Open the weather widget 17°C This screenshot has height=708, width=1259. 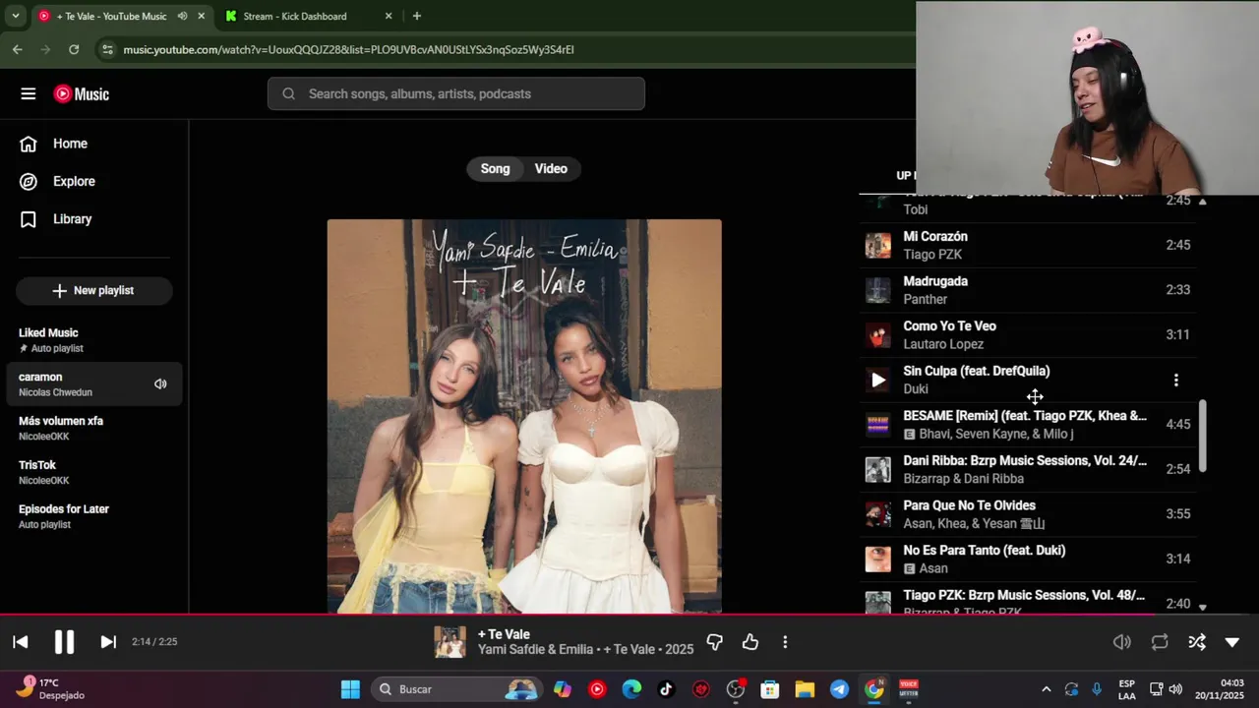pyautogui.click(x=51, y=688)
